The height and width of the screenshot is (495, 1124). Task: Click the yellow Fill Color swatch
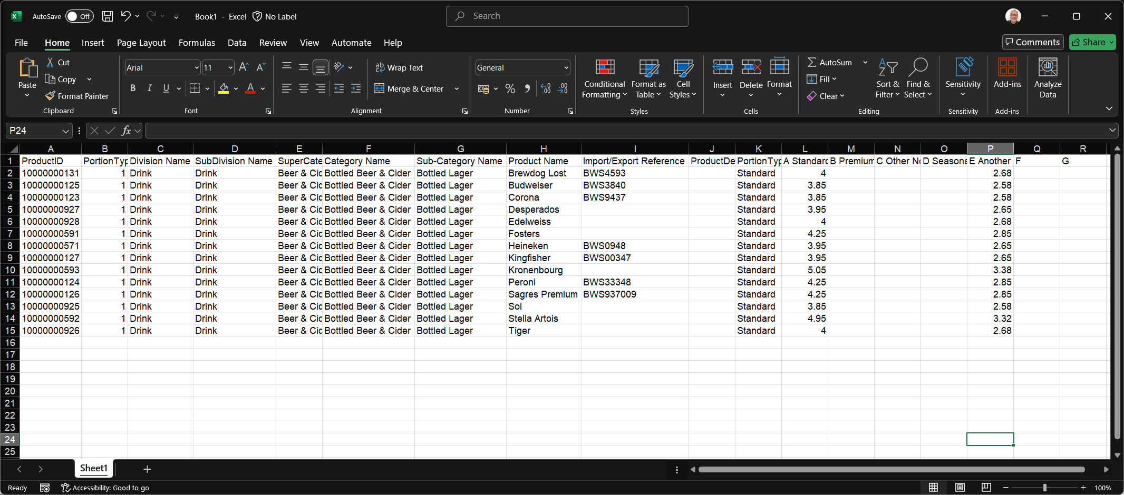224,88
